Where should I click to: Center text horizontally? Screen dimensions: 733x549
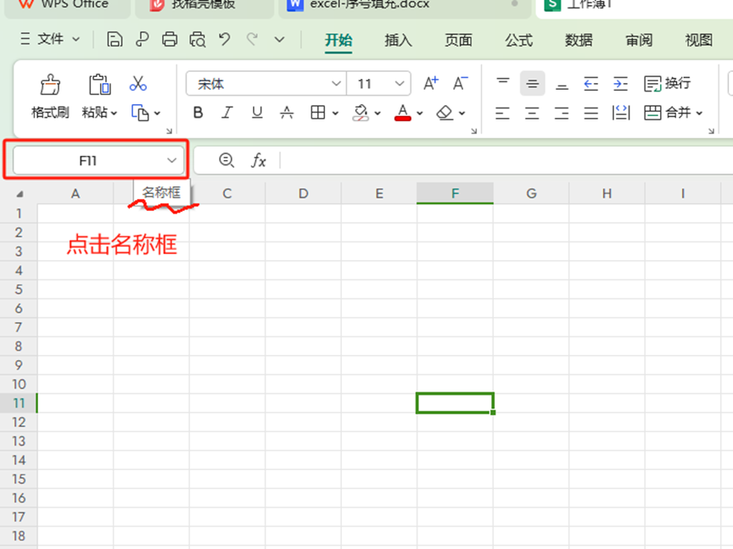[x=532, y=113]
